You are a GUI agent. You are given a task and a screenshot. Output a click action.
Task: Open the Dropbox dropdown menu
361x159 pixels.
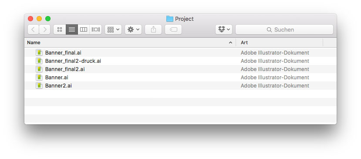point(224,29)
